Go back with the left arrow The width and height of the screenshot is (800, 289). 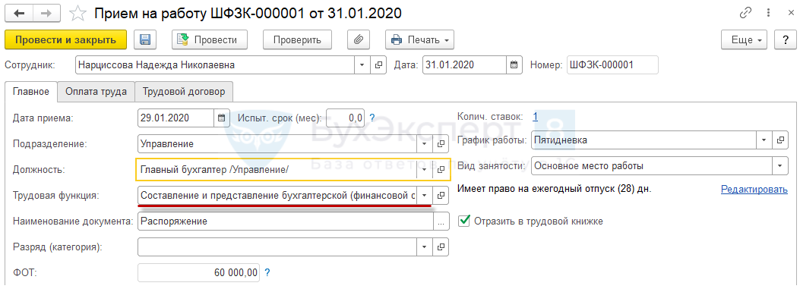(22, 14)
